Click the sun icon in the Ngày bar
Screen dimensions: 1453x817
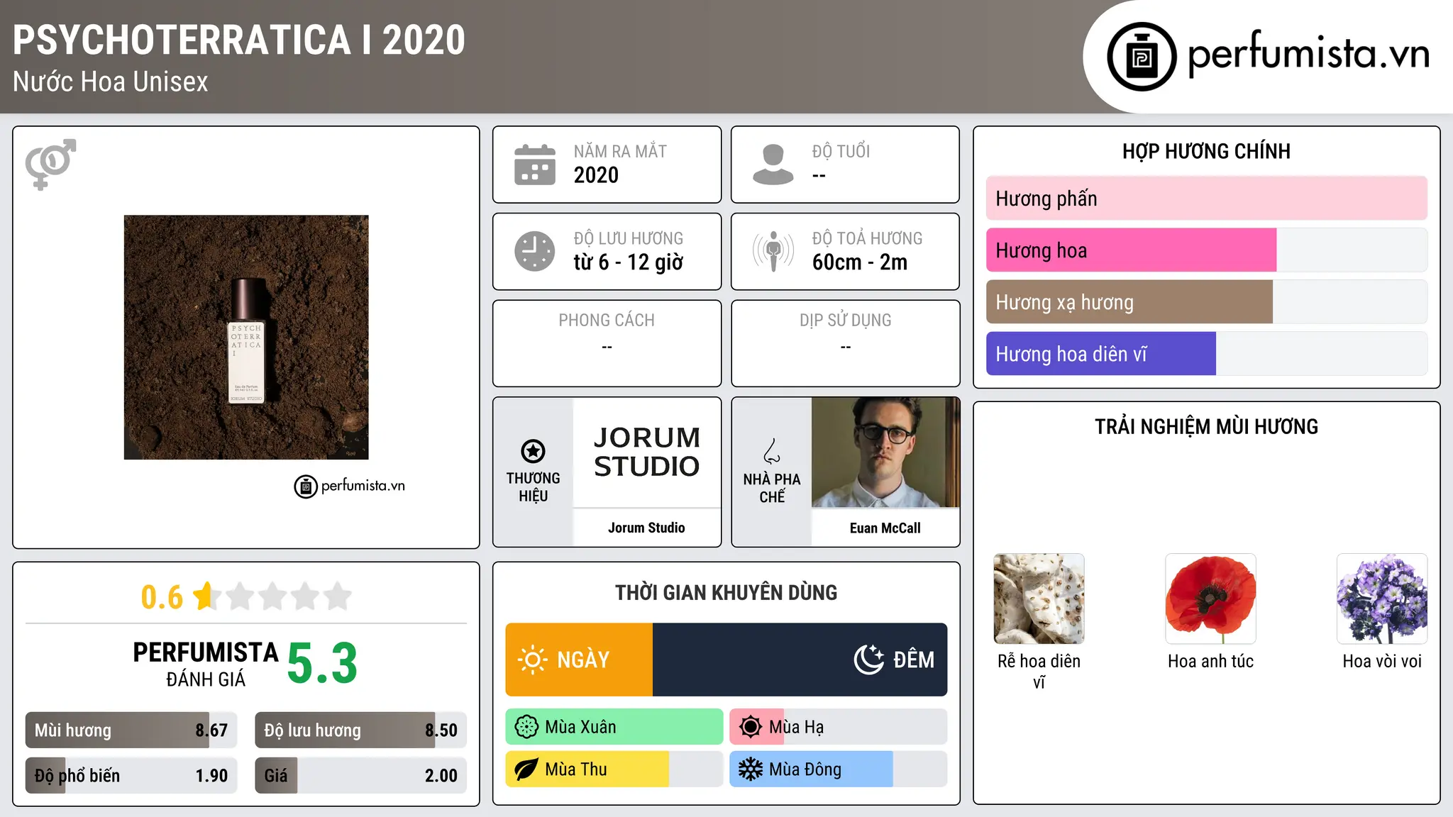(x=532, y=660)
